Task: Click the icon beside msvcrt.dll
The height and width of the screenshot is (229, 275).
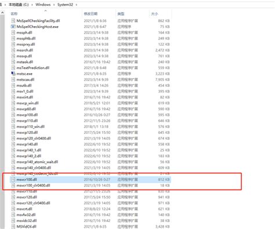Action: tap(13, 209)
